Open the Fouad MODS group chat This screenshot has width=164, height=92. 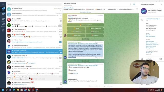[34, 20]
